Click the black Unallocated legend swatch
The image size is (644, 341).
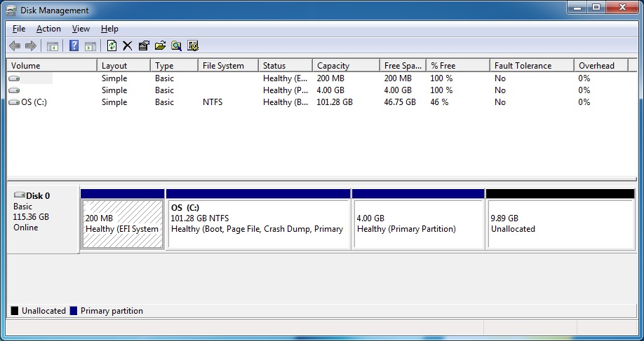tap(15, 311)
